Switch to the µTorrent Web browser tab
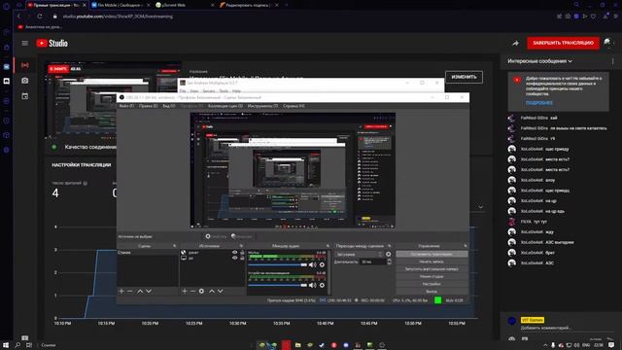The height and width of the screenshot is (350, 622). [185, 5]
